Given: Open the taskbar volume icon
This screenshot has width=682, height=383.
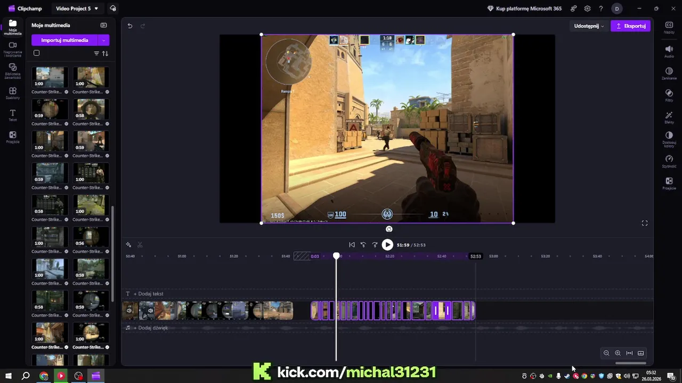Looking at the screenshot, I should (627, 376).
